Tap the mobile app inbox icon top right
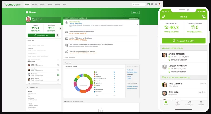Image resolution: width=211 pixels, height=114 pixels. tap(203, 17)
